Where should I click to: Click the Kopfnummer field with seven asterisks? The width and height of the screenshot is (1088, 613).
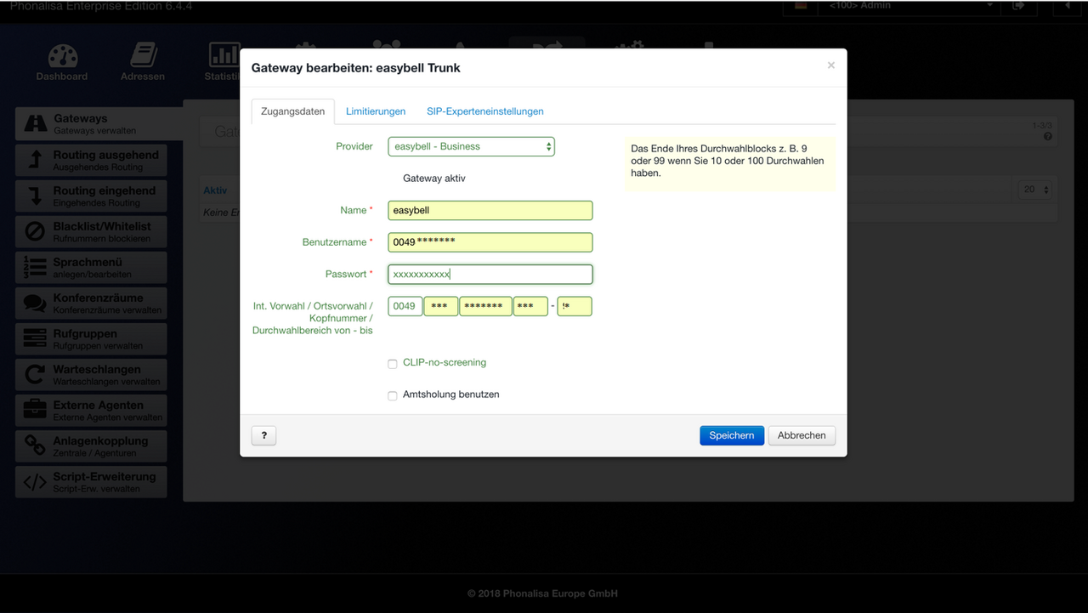(x=485, y=306)
